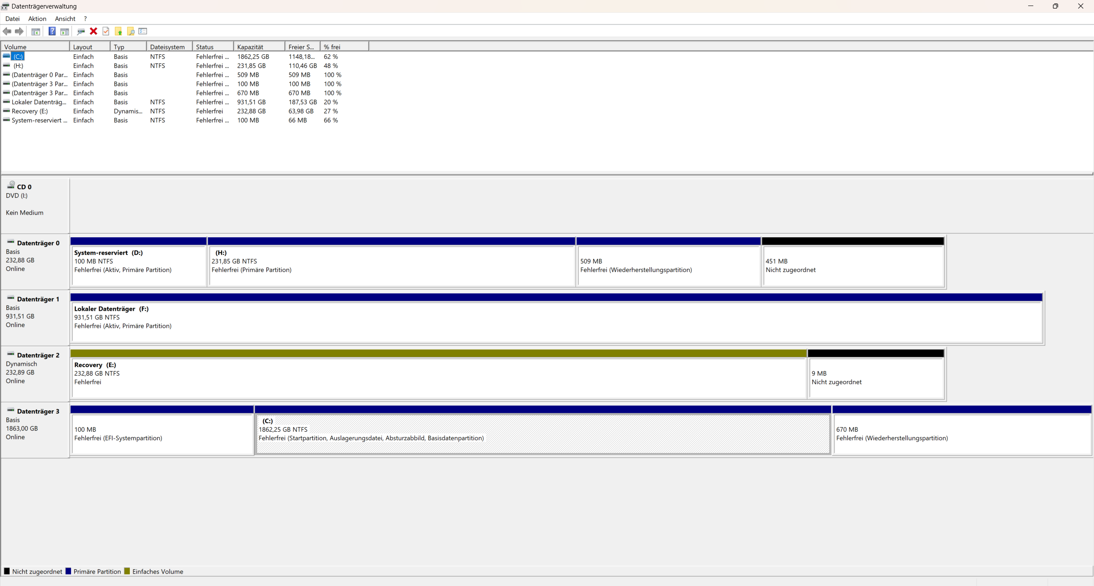1094x586 pixels.
Task: Click the drive rescan magnifier icon
Action: tap(80, 31)
